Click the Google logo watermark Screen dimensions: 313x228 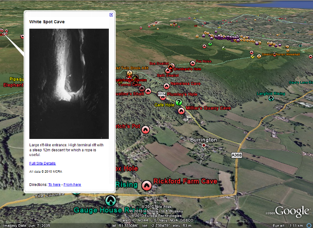coord(292,211)
